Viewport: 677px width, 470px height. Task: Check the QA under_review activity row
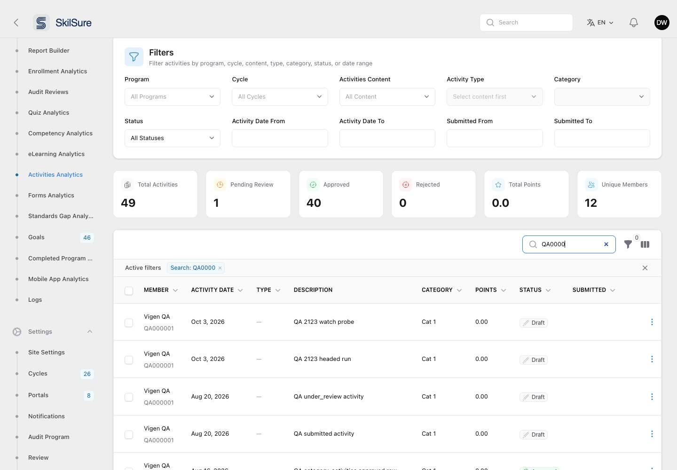tap(129, 397)
